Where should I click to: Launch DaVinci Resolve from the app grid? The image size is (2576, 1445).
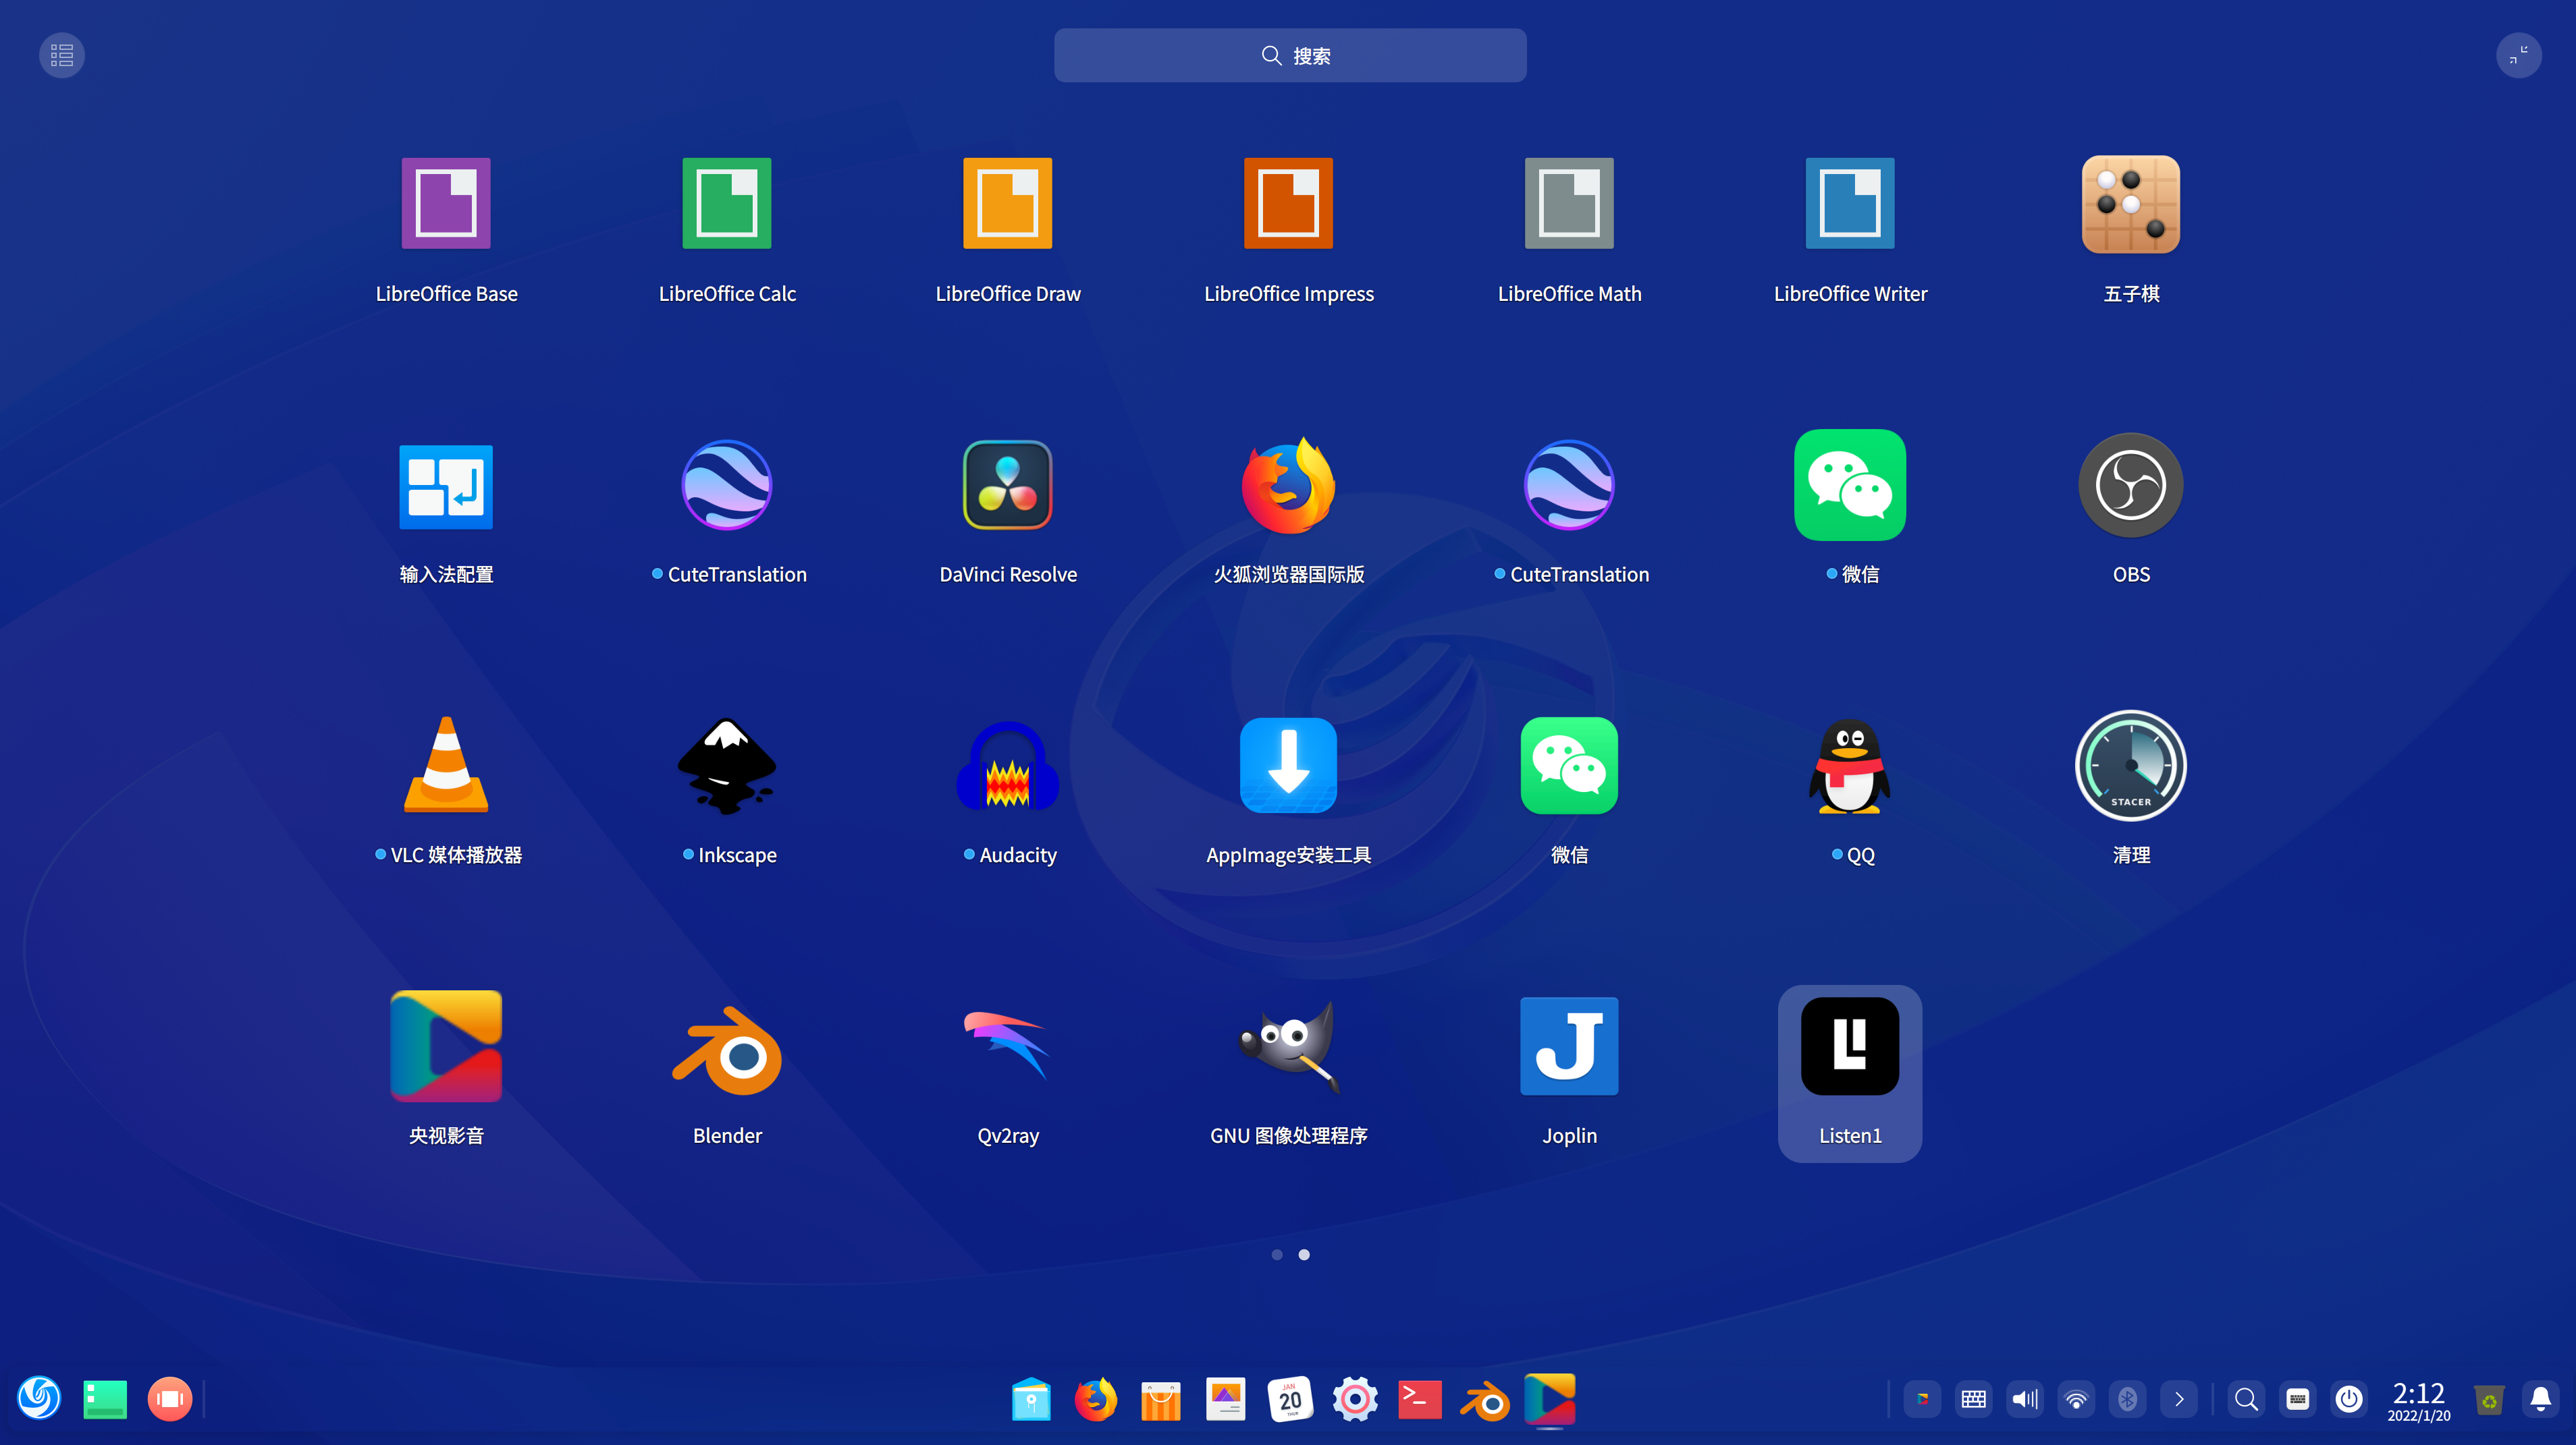1007,486
